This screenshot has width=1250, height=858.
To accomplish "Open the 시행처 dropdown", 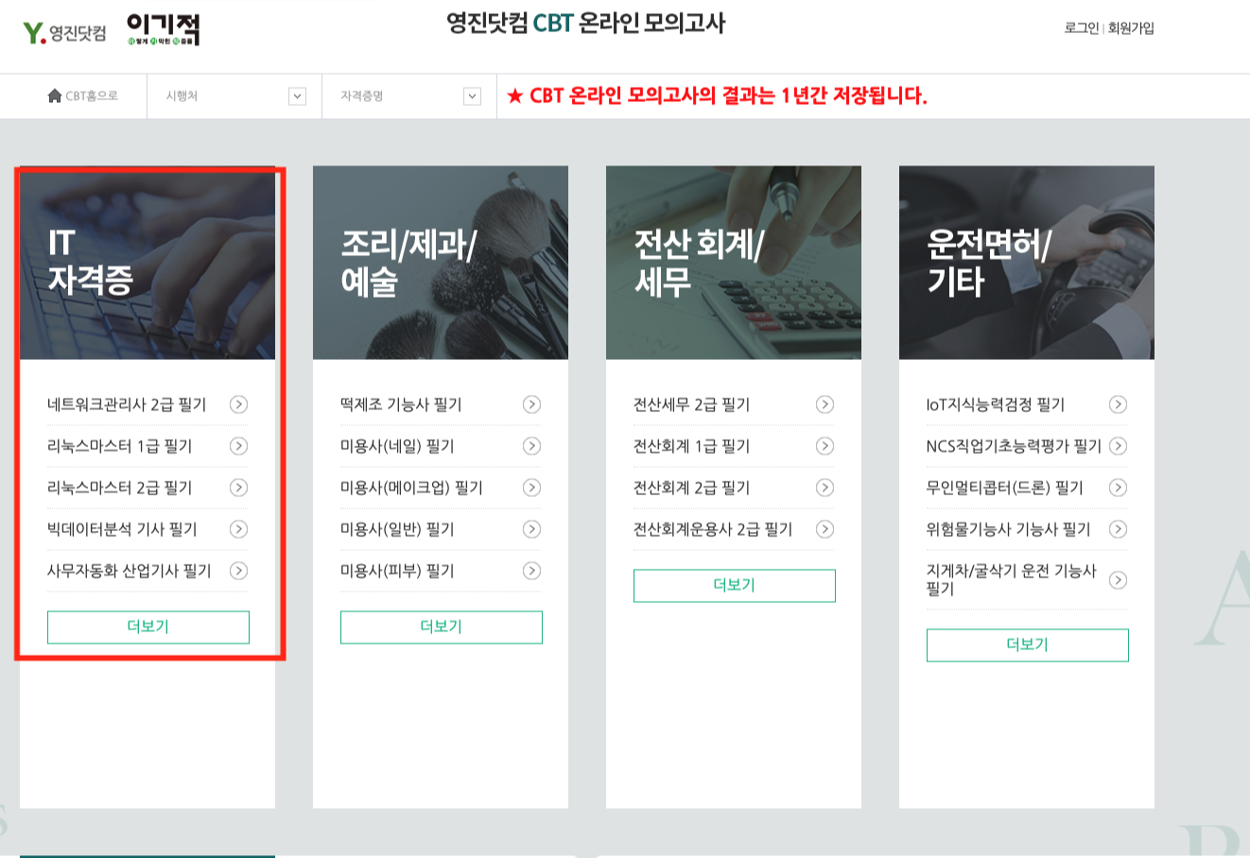I will tap(233, 95).
